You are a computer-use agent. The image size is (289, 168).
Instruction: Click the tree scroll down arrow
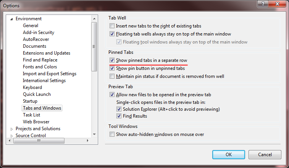click(94, 134)
